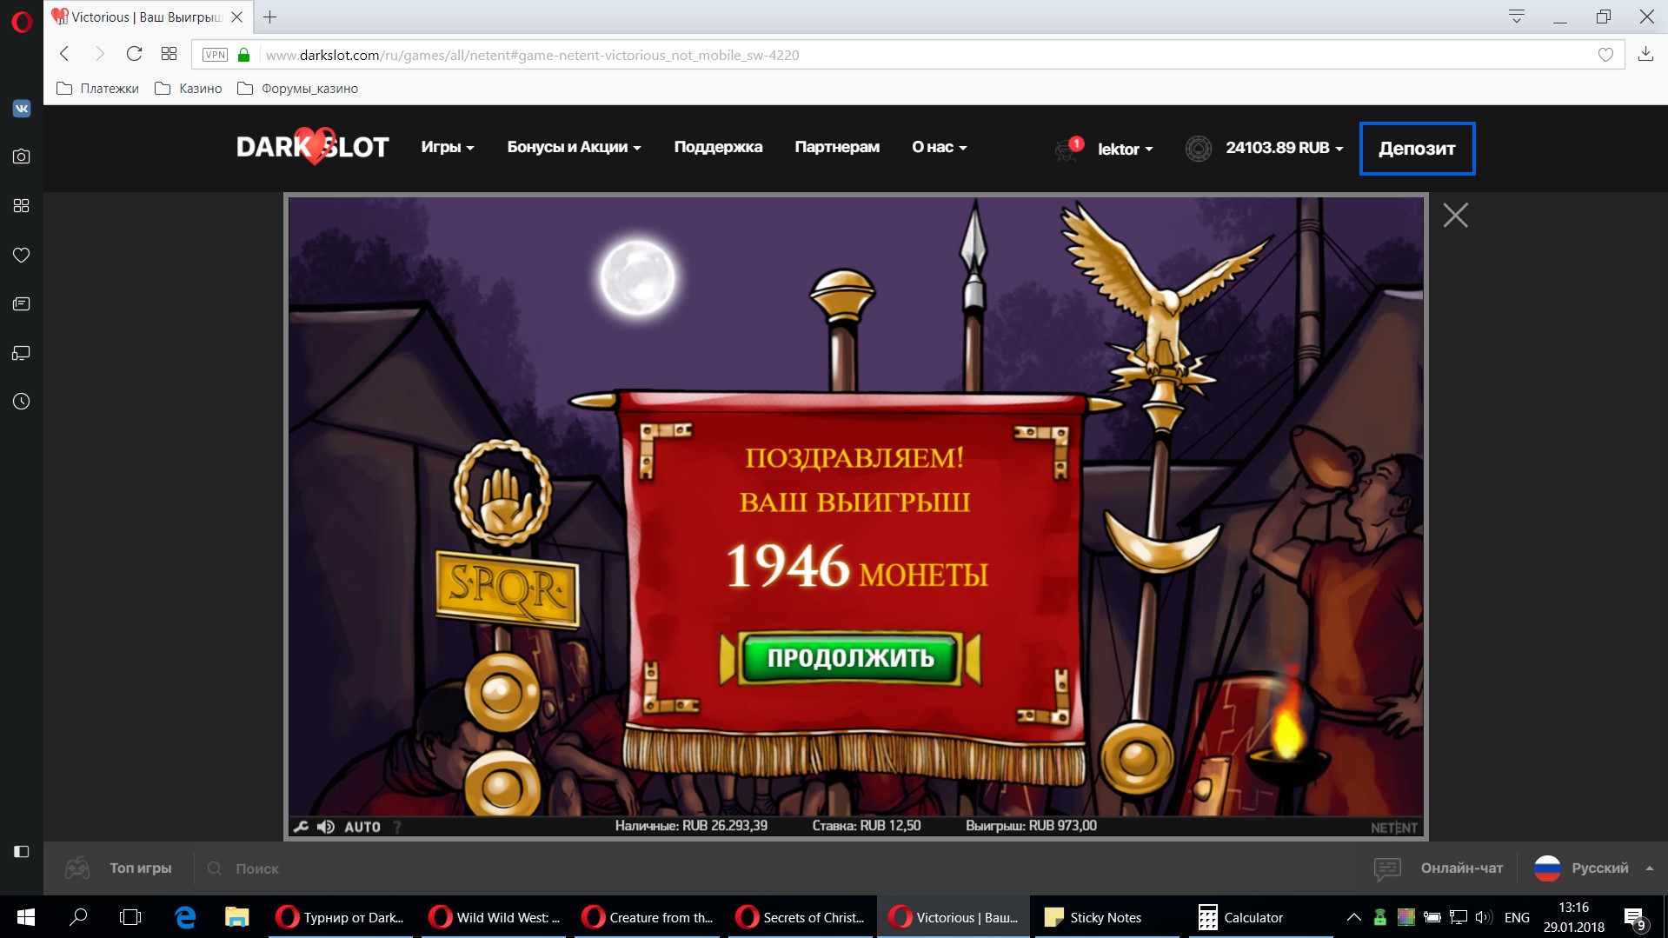Close the Victorious browser tab

click(x=236, y=17)
